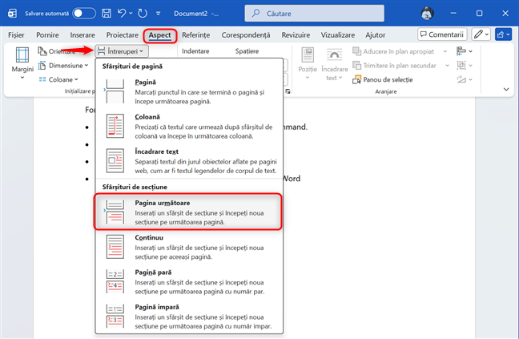Click the Continuu section break icon
The image size is (519, 339).
(x=115, y=247)
